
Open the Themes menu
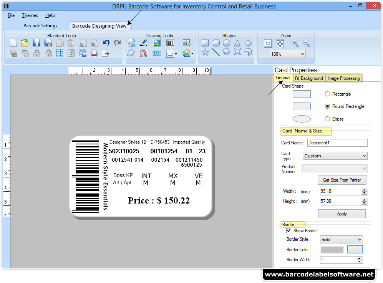pos(30,15)
